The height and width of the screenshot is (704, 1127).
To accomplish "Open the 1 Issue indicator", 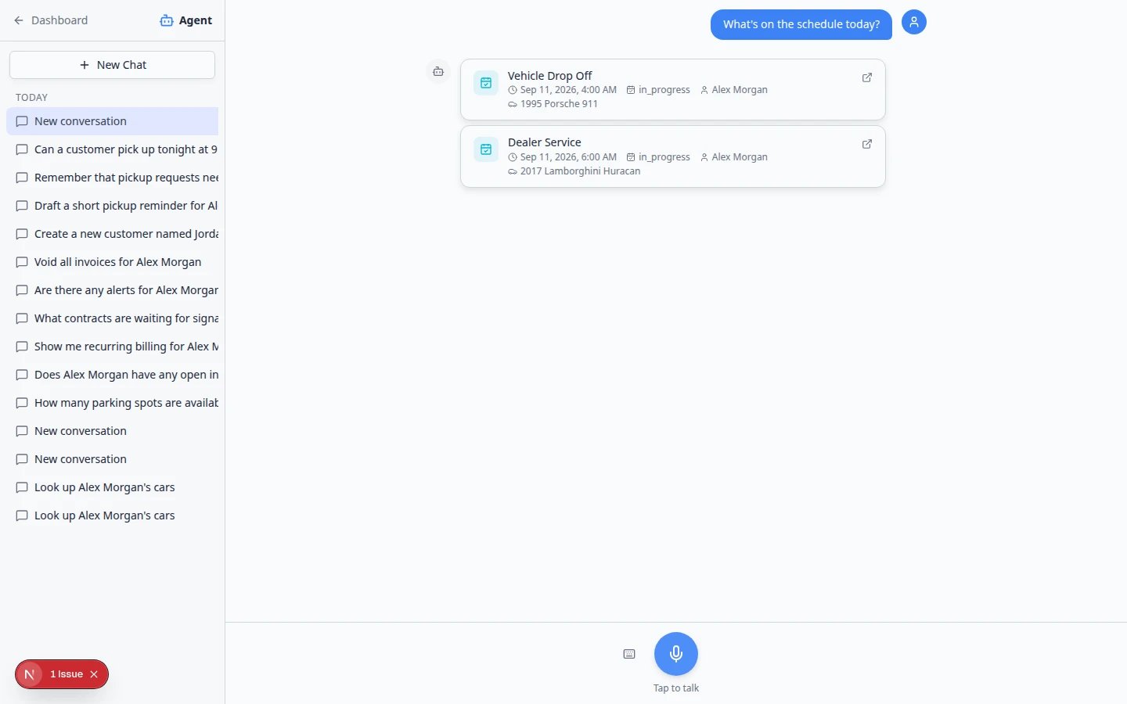I will click(66, 674).
